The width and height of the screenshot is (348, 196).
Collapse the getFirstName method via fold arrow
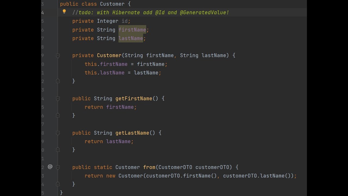pos(58,99)
